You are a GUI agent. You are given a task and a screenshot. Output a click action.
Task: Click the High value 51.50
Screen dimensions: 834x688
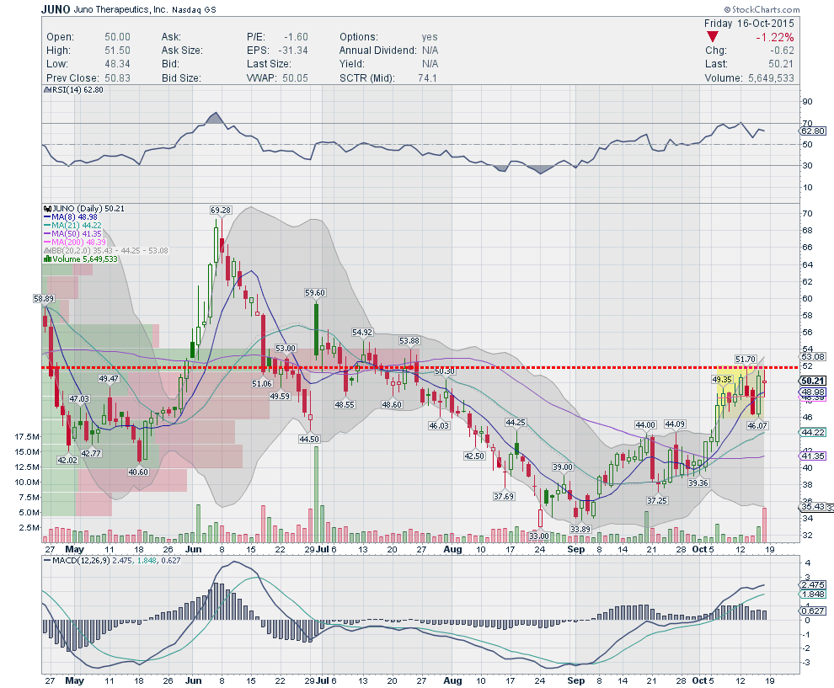tap(117, 51)
